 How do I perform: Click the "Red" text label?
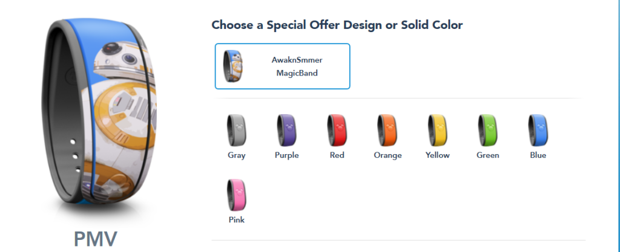337,155
